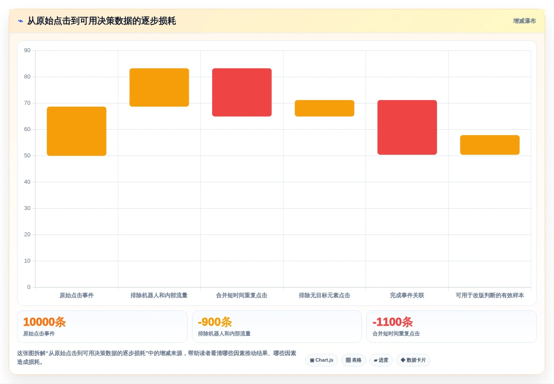Click the -900条 data card
Viewport: 554px width, 384px height.
(x=277, y=327)
